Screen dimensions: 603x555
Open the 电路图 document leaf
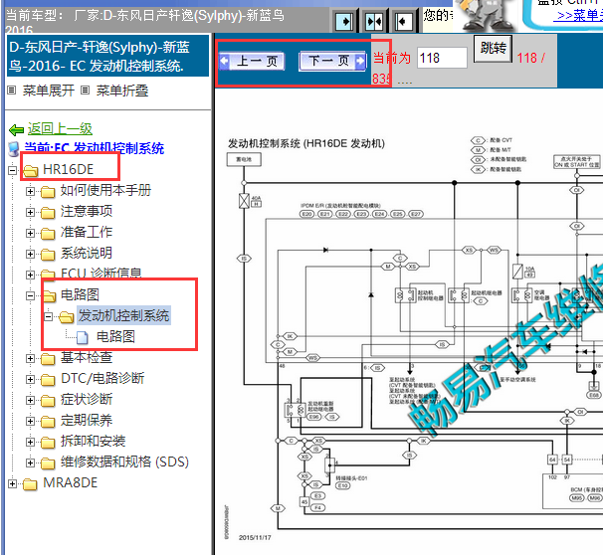coord(115,336)
